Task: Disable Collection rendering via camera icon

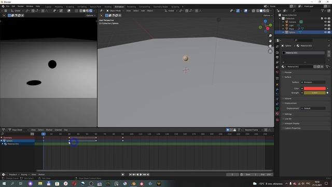Action: 329,19
